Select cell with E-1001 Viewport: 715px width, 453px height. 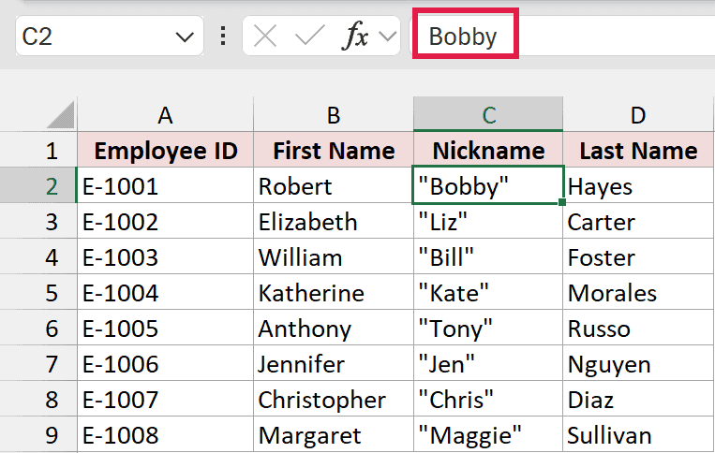point(166,185)
